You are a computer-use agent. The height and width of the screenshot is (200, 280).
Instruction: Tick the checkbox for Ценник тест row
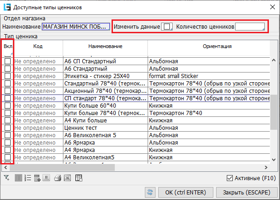point(8,127)
